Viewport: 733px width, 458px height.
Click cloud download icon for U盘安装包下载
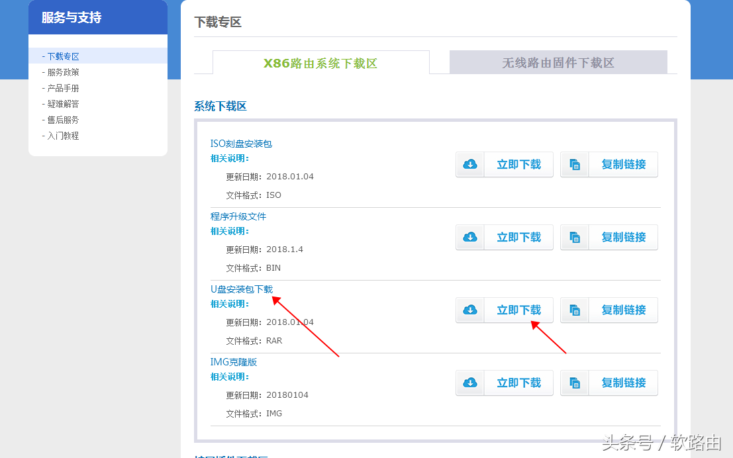(470, 310)
